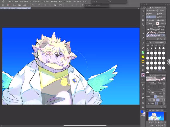Select the rectangular Selection area tool
This screenshot has width=170, height=127.
(x=143, y=29)
